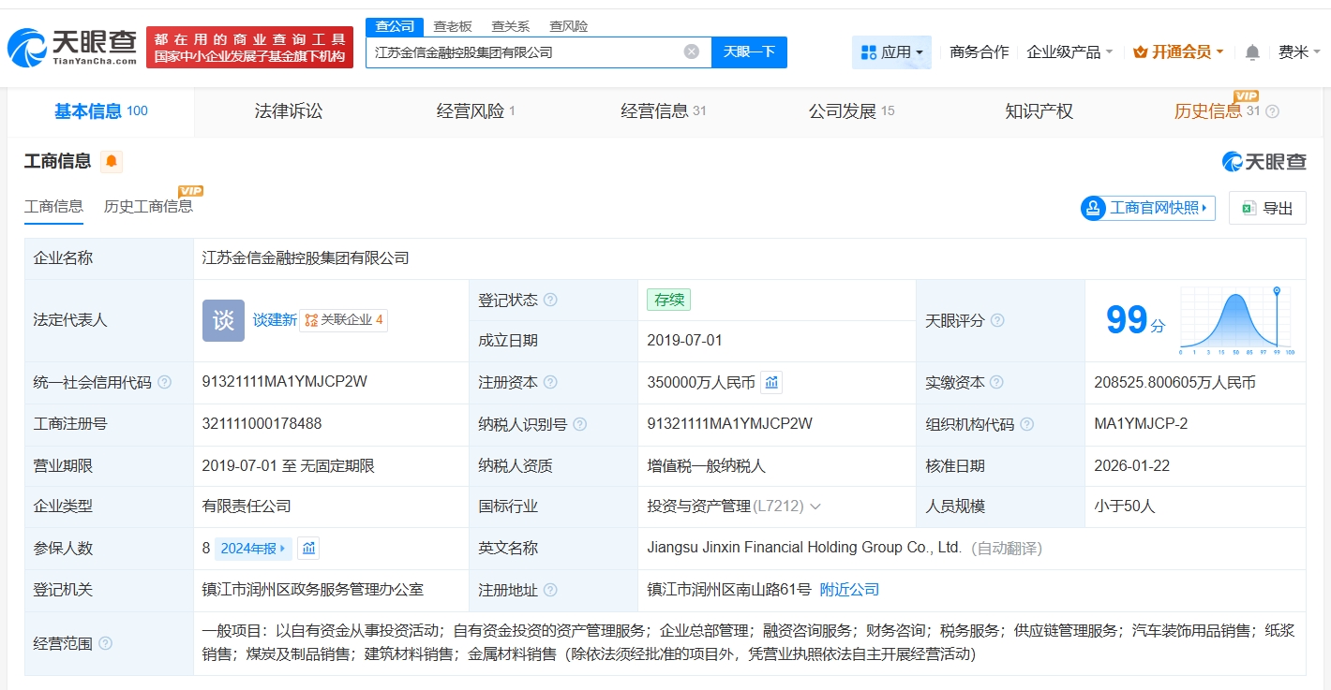Open the 法律诉讼 section tab

pos(288,110)
